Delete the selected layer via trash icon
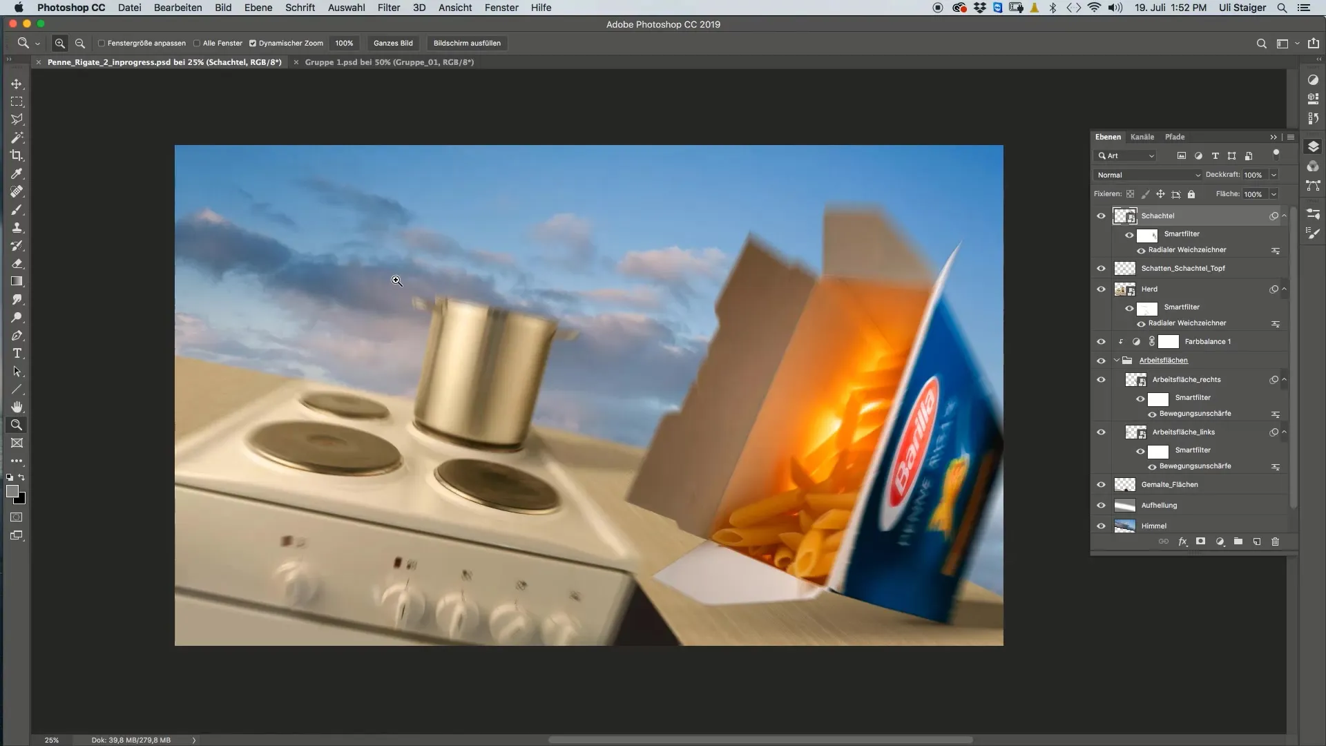1326x746 pixels. tap(1276, 542)
